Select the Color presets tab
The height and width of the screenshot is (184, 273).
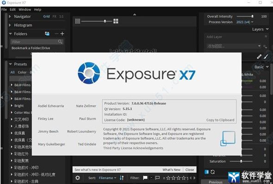22,72
